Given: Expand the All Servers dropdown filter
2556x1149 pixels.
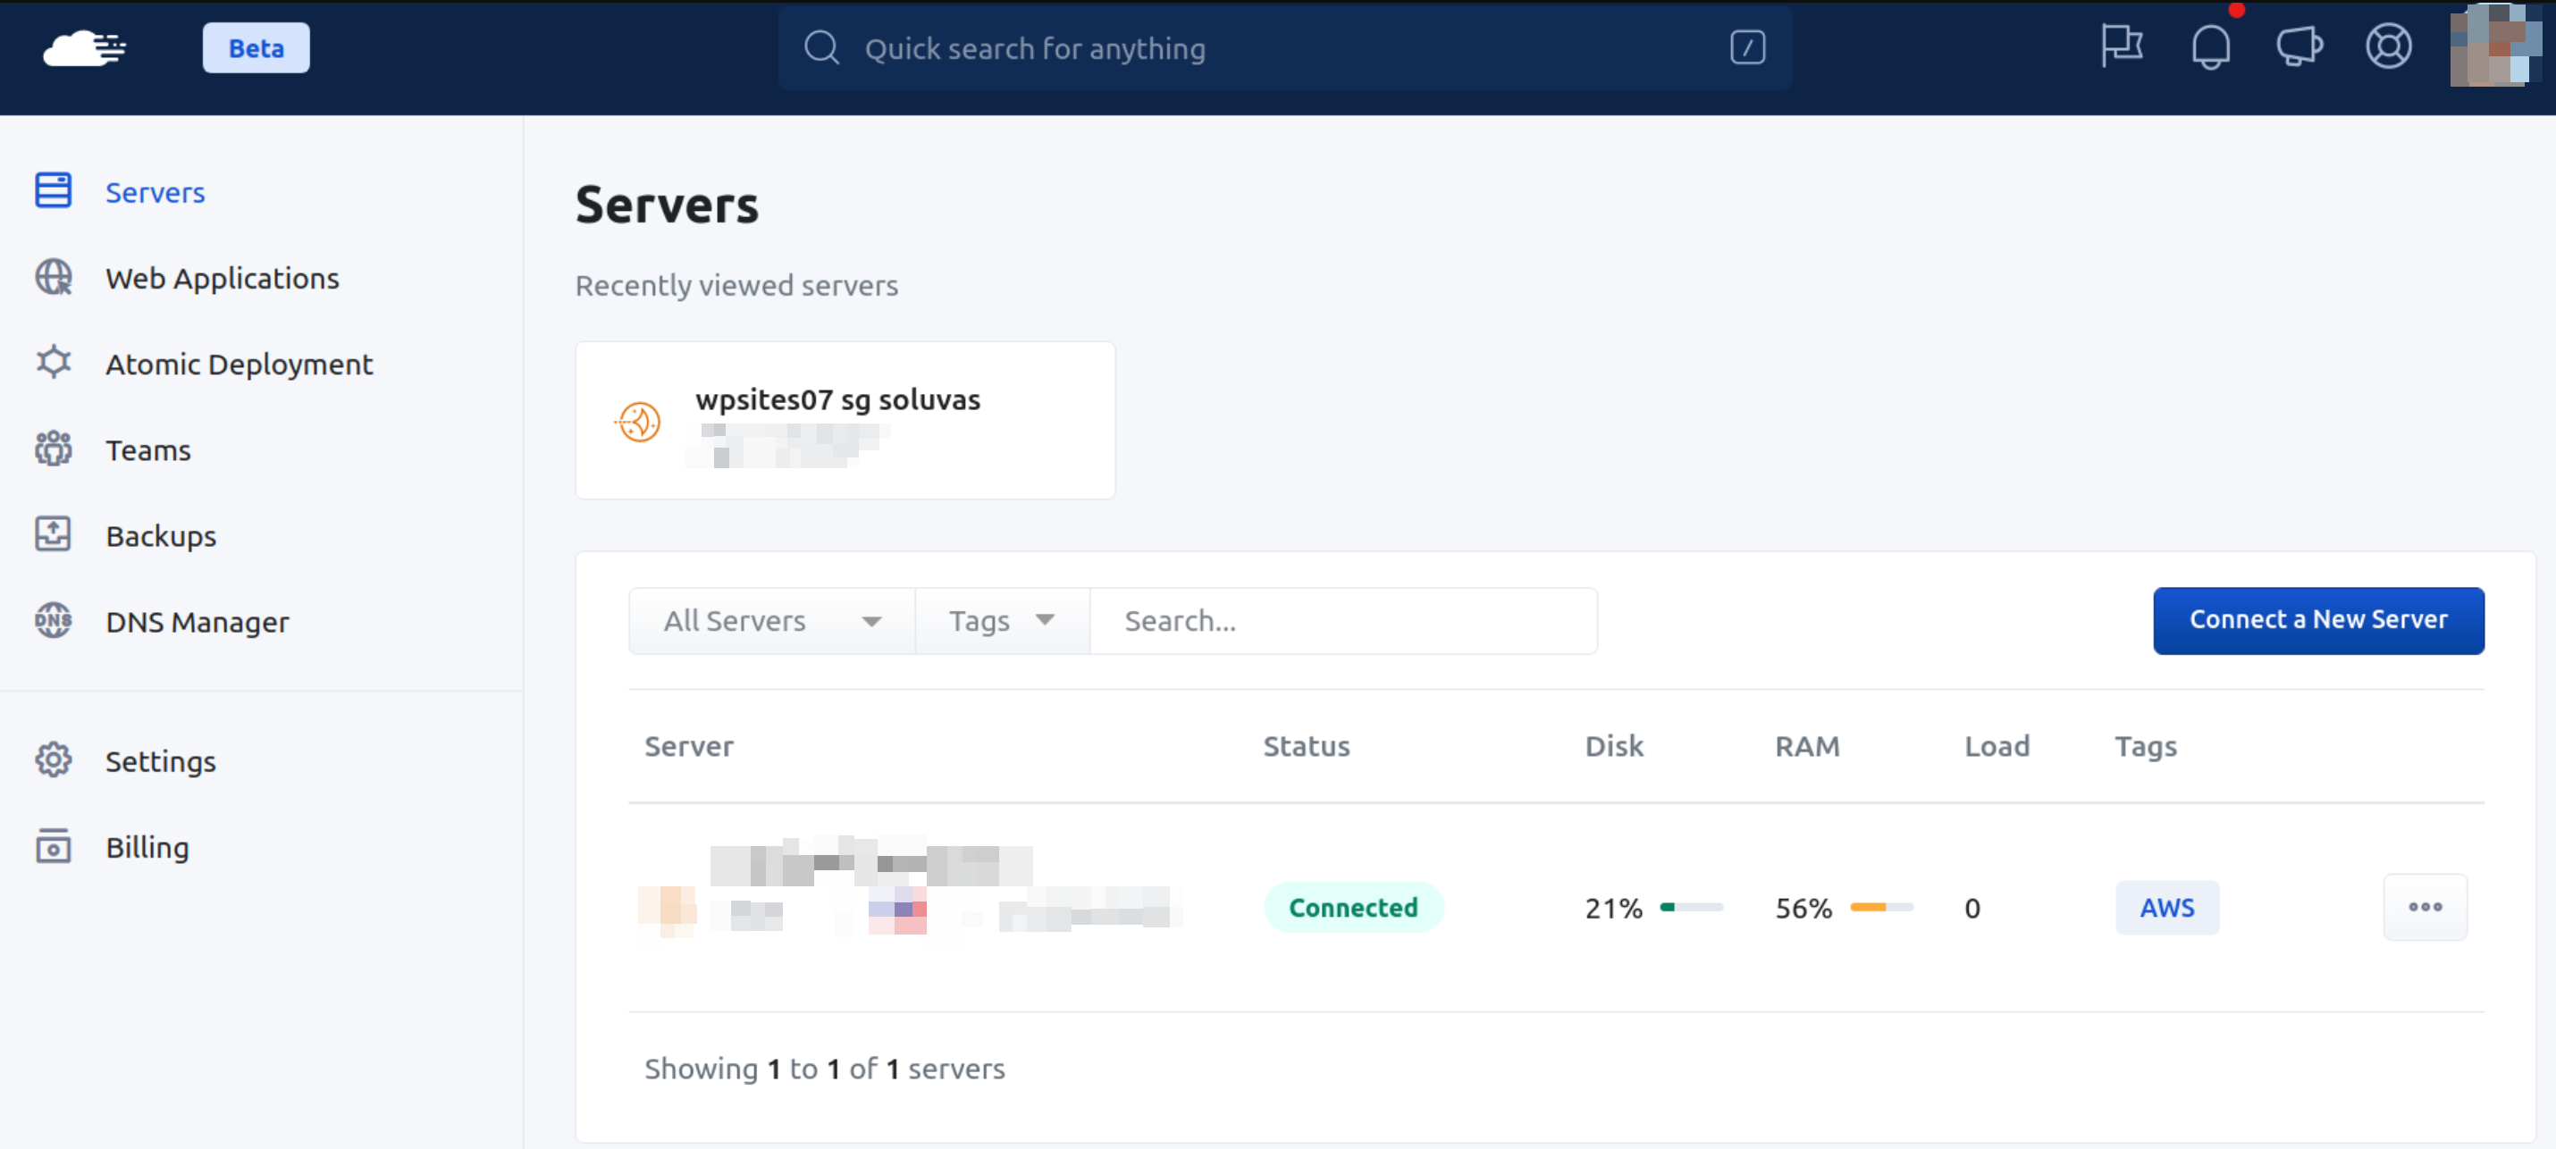Looking at the screenshot, I should coord(769,619).
